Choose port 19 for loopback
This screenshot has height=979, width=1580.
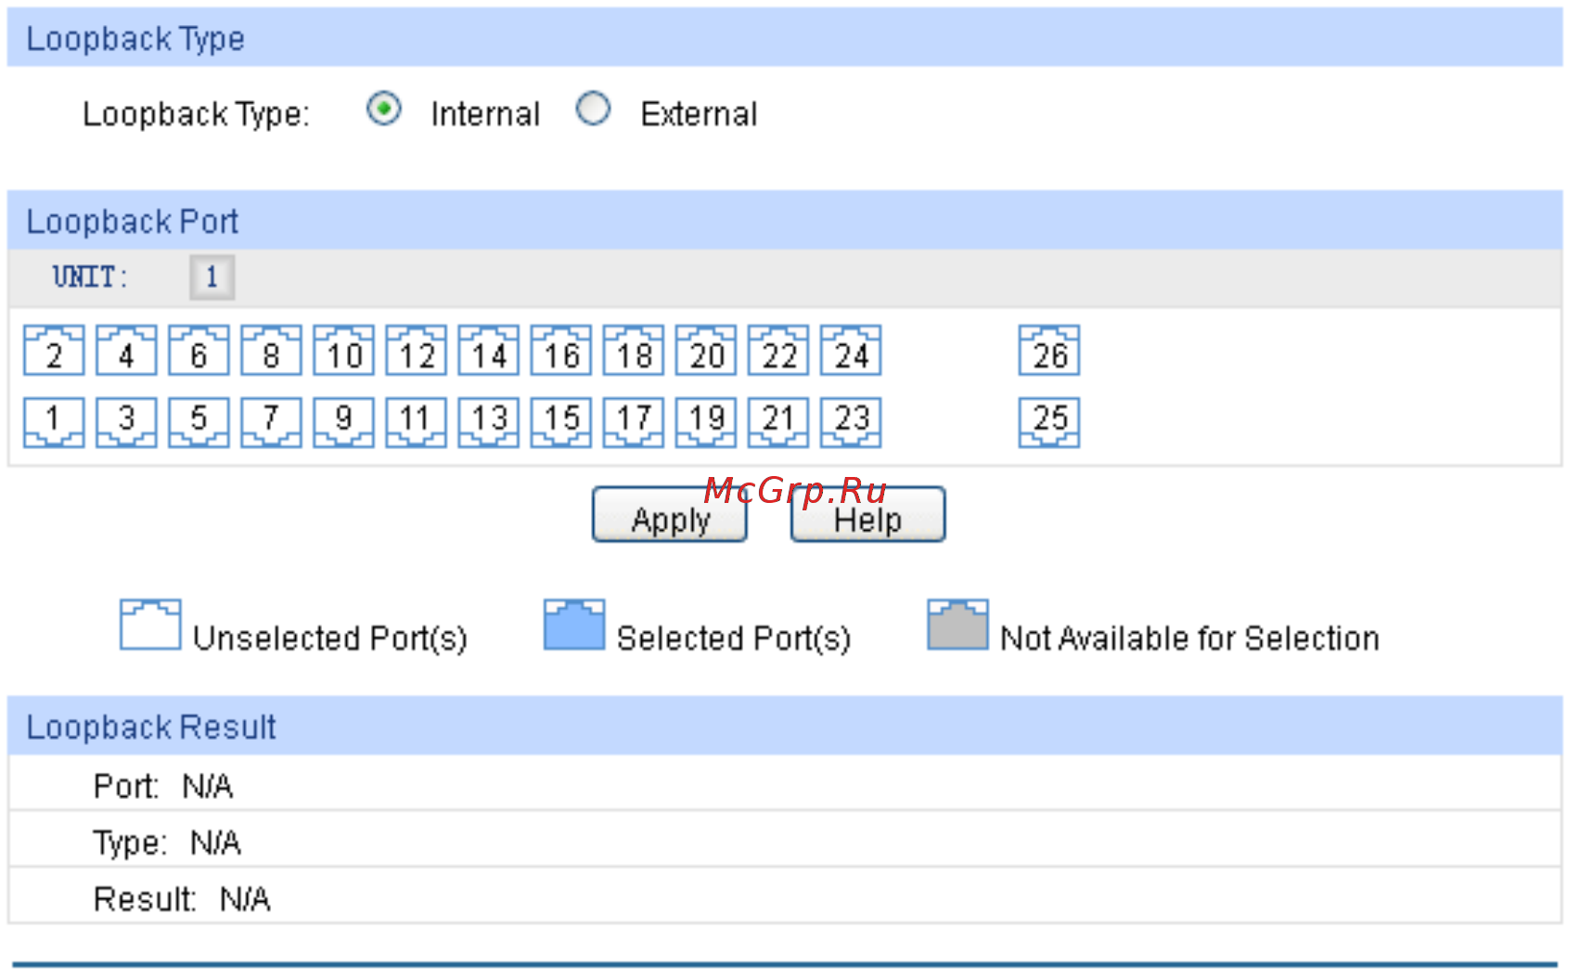coord(705,422)
